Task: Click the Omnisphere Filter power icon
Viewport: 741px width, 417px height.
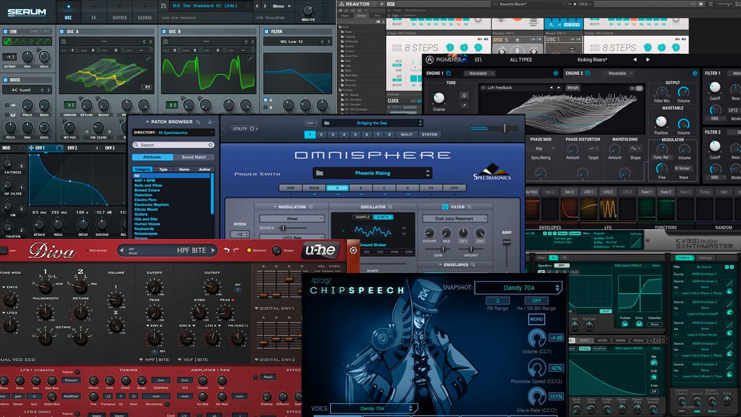Action: [x=445, y=207]
